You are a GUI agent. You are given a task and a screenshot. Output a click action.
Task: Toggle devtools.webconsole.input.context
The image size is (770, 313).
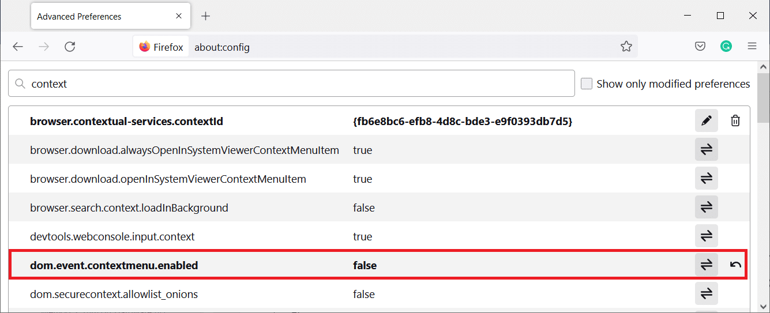pos(707,236)
